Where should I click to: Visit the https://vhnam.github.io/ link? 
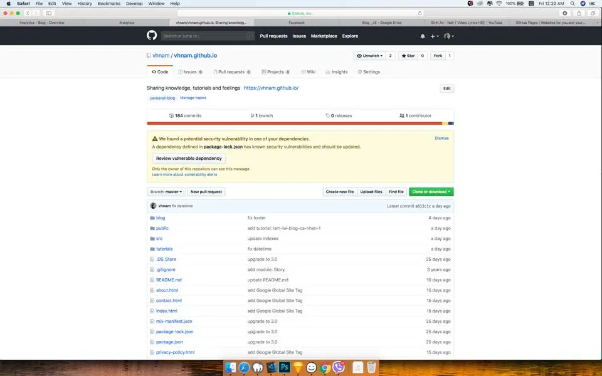tap(271, 88)
